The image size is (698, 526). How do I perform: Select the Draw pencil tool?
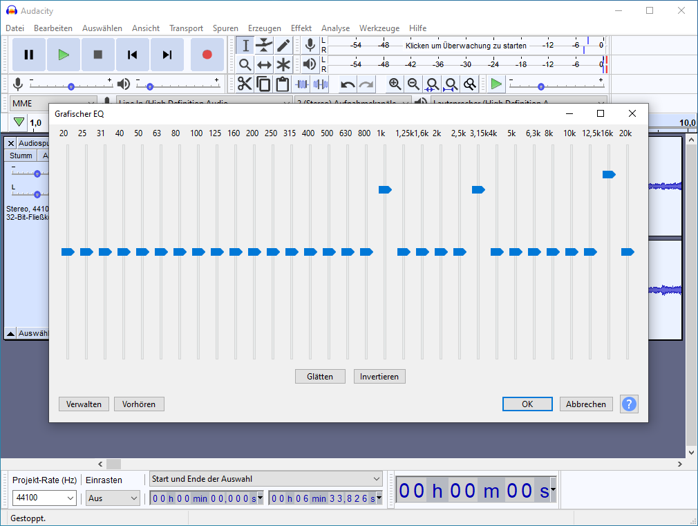[x=283, y=46]
